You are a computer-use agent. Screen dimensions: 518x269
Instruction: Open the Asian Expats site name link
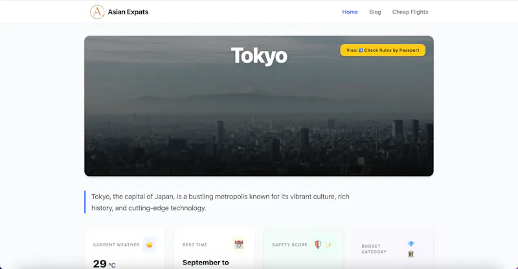point(128,12)
